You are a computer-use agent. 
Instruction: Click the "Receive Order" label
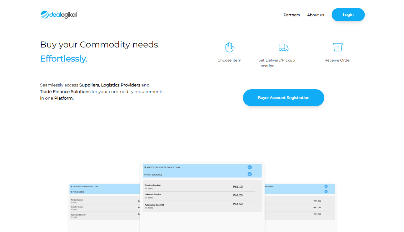point(338,60)
